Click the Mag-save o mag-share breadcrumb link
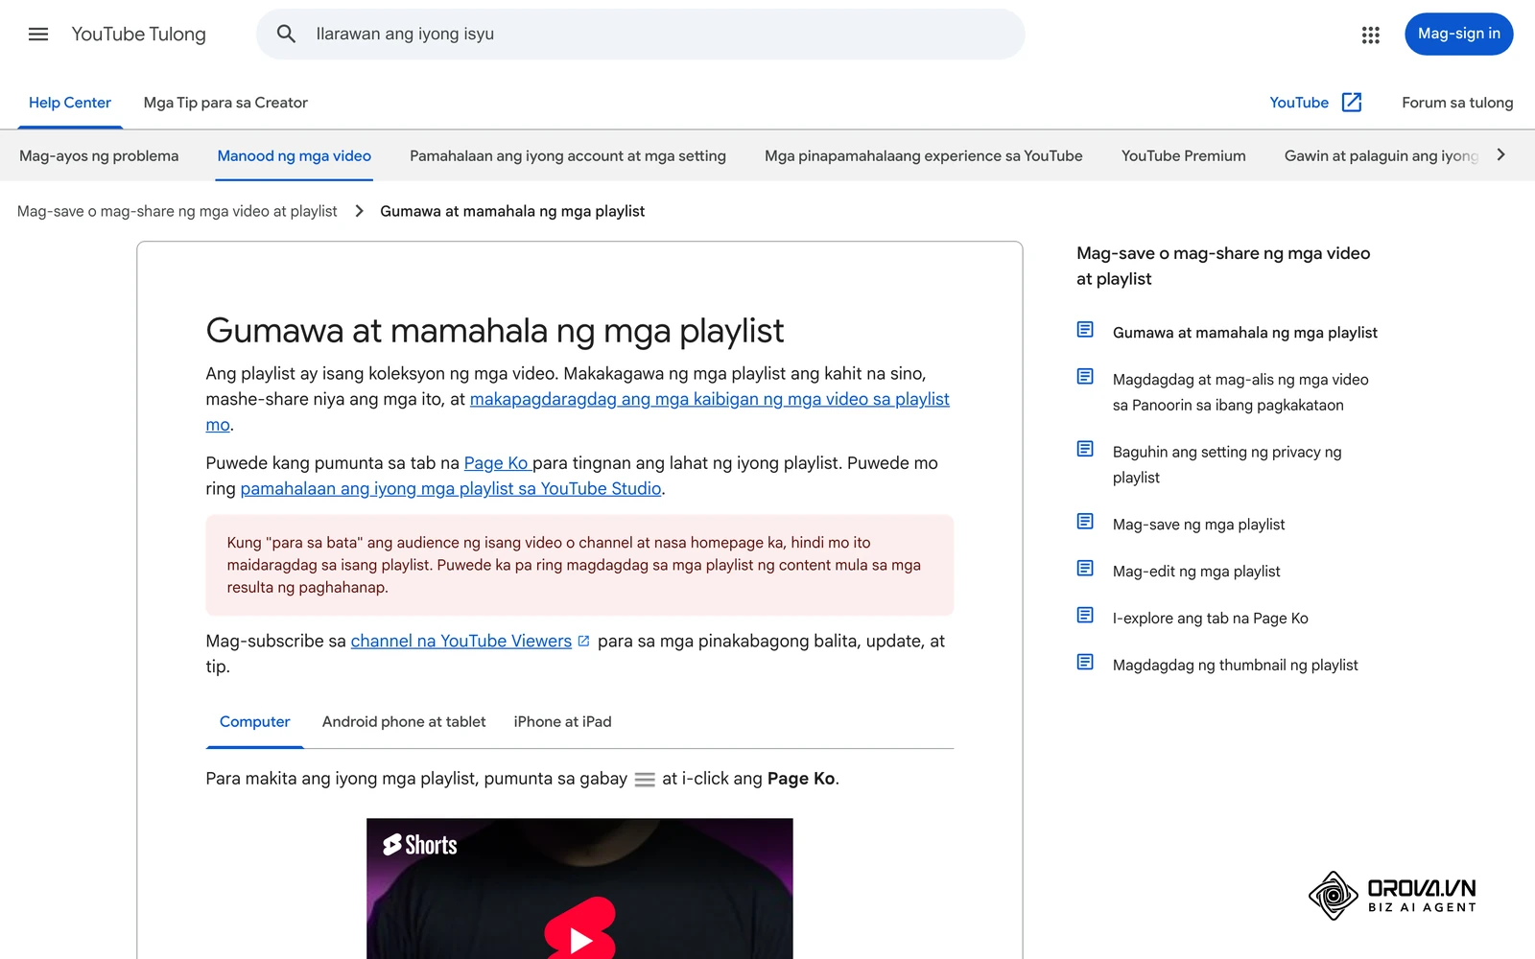 click(x=177, y=211)
